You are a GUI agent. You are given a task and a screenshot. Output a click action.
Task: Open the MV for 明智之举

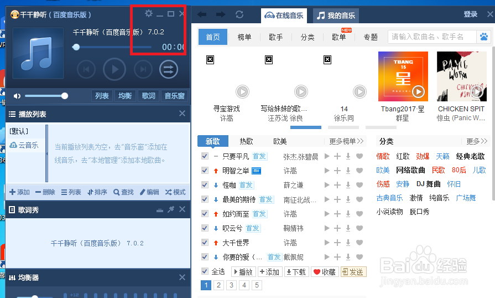pyautogui.click(x=256, y=171)
